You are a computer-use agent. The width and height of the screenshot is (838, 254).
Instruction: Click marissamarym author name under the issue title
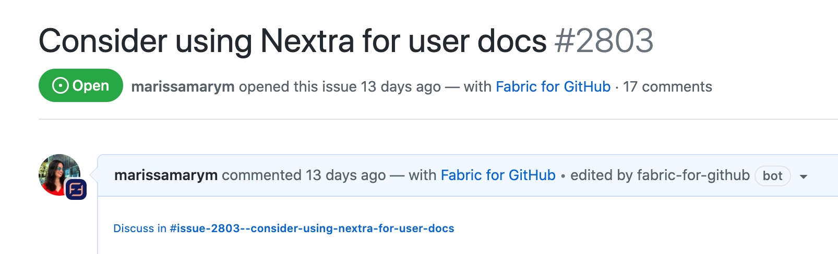click(183, 86)
